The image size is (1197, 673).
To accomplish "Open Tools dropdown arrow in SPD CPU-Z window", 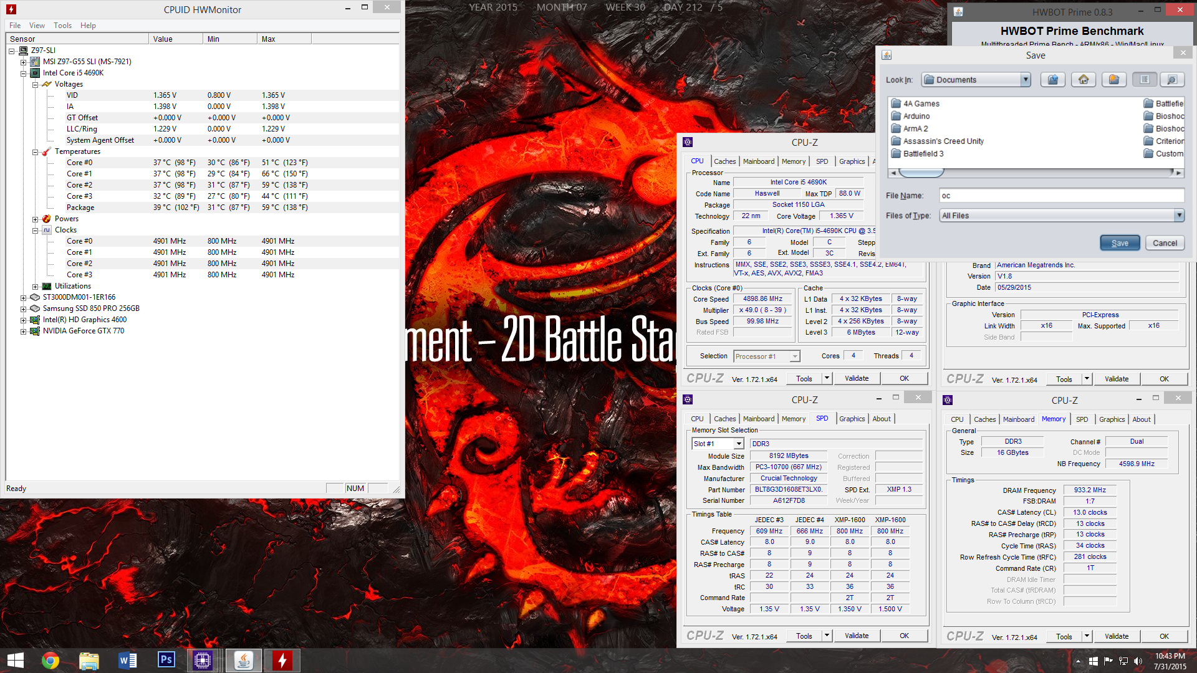I will coord(827,636).
